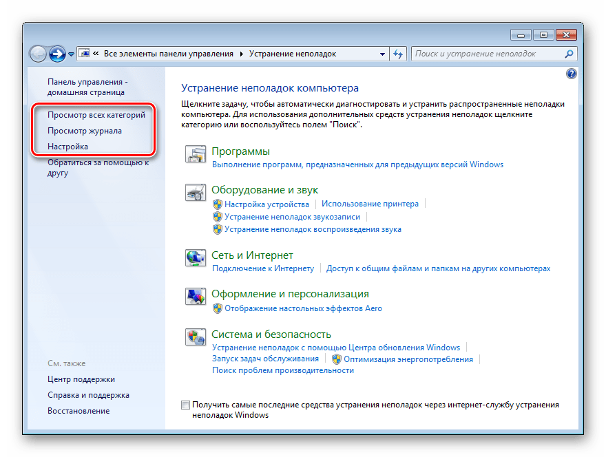The height and width of the screenshot is (457, 606).
Task: Click the control panel icon in address bar
Action: pyautogui.click(x=84, y=53)
